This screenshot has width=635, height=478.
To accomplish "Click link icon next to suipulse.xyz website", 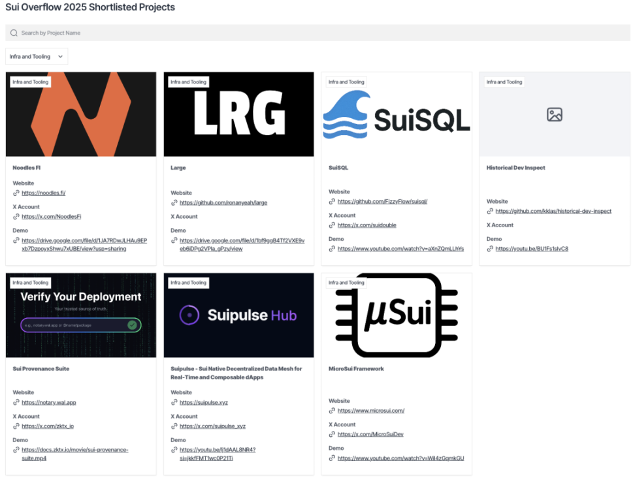I will pos(174,402).
